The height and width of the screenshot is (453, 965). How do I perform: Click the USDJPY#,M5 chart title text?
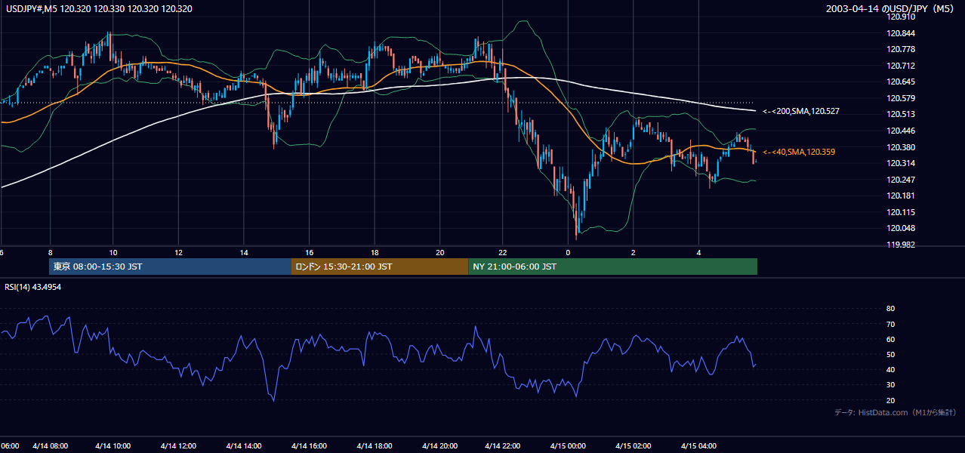coord(98,8)
